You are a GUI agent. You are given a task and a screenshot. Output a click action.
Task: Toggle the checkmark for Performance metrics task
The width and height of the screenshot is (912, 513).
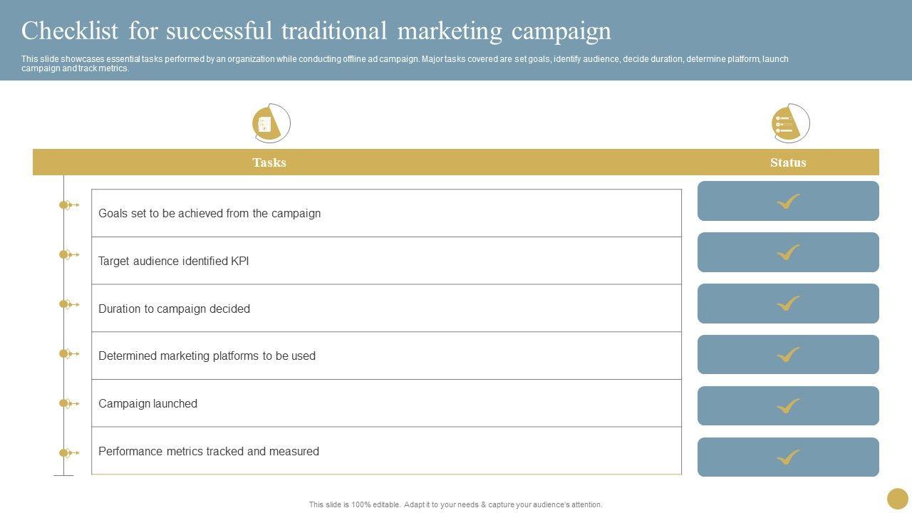788,457
